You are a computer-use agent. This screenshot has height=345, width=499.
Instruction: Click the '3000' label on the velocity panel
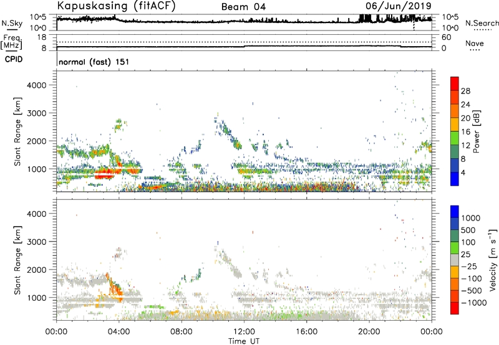point(36,242)
